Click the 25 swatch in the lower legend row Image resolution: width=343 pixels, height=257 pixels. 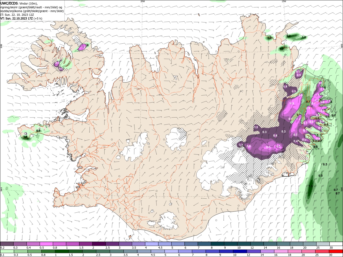(322, 251)
